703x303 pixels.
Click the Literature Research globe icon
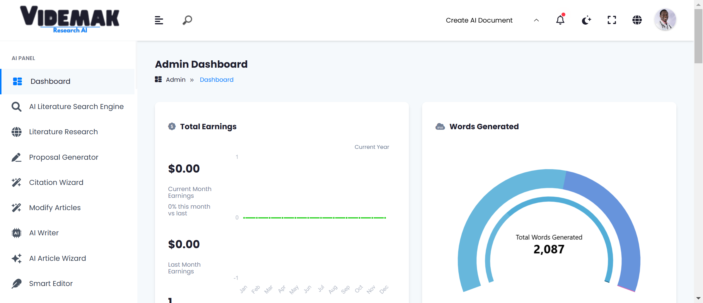coord(16,132)
